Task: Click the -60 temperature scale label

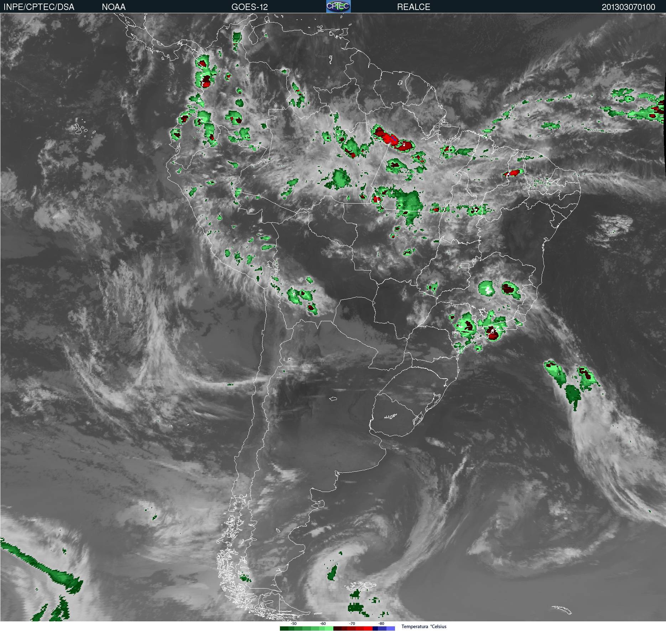Action: click(323, 624)
